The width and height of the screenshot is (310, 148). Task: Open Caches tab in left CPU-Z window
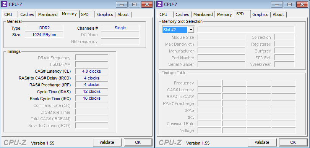coord(27,14)
